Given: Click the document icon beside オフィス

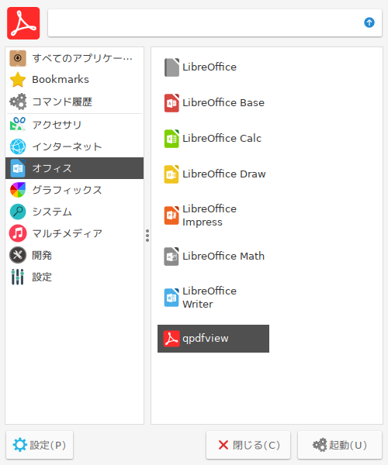Looking at the screenshot, I should pos(18,168).
